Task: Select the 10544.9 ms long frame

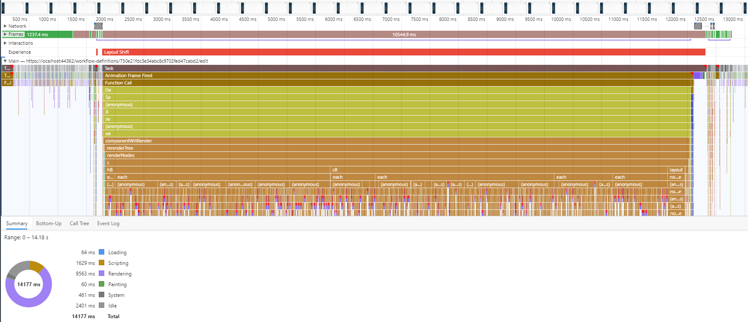Action: (x=404, y=35)
